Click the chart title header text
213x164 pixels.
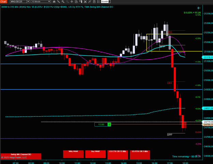tap(57, 7)
